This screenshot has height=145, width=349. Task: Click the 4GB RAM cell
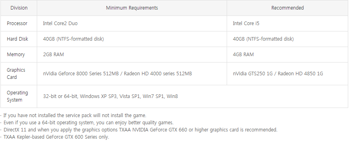click(287, 55)
